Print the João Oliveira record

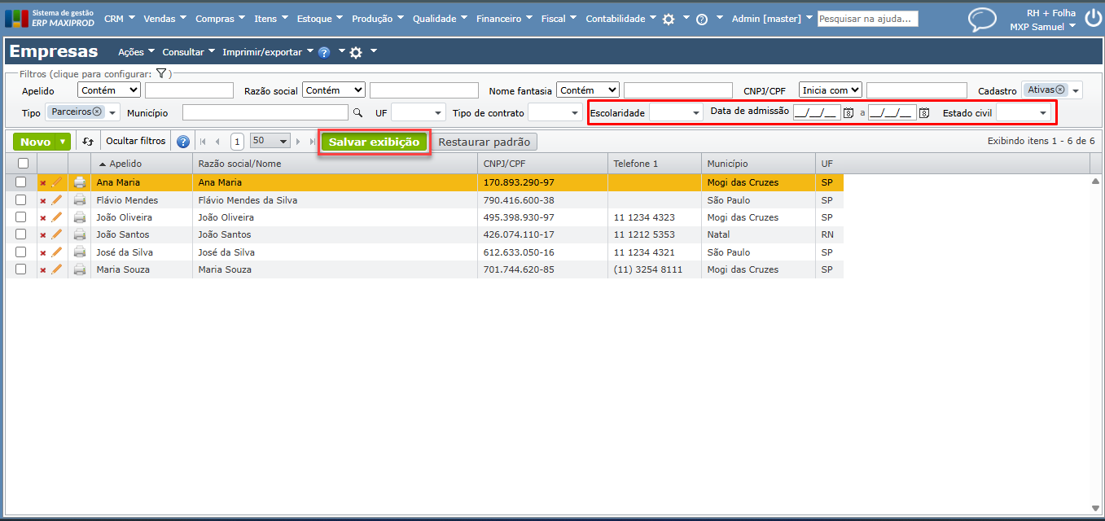click(80, 217)
